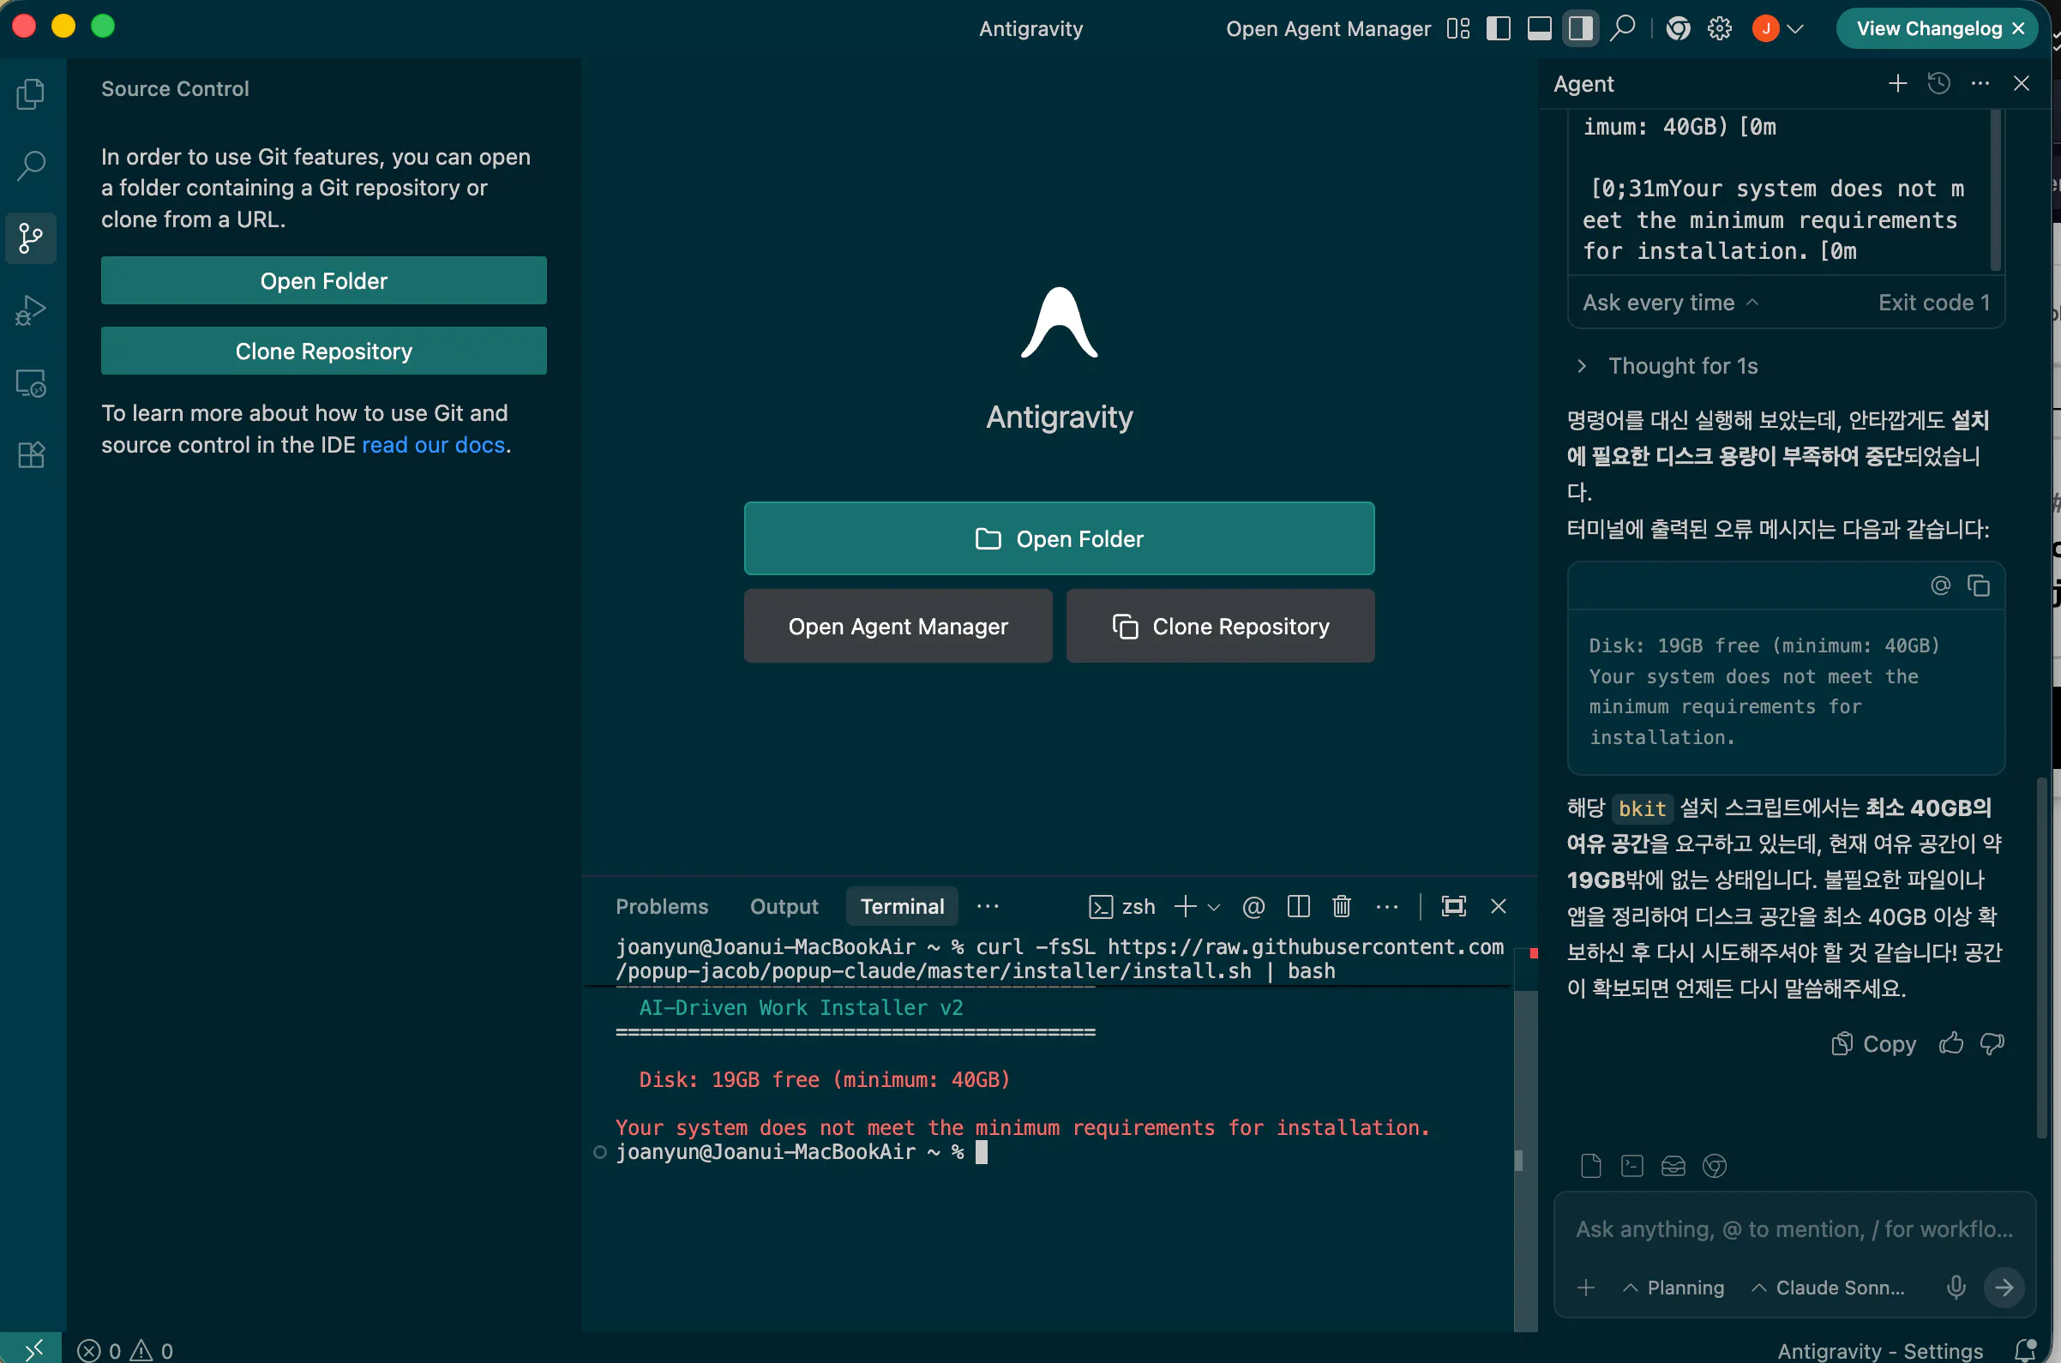
Task: Close the bottom terminal panel
Action: (x=1498, y=907)
